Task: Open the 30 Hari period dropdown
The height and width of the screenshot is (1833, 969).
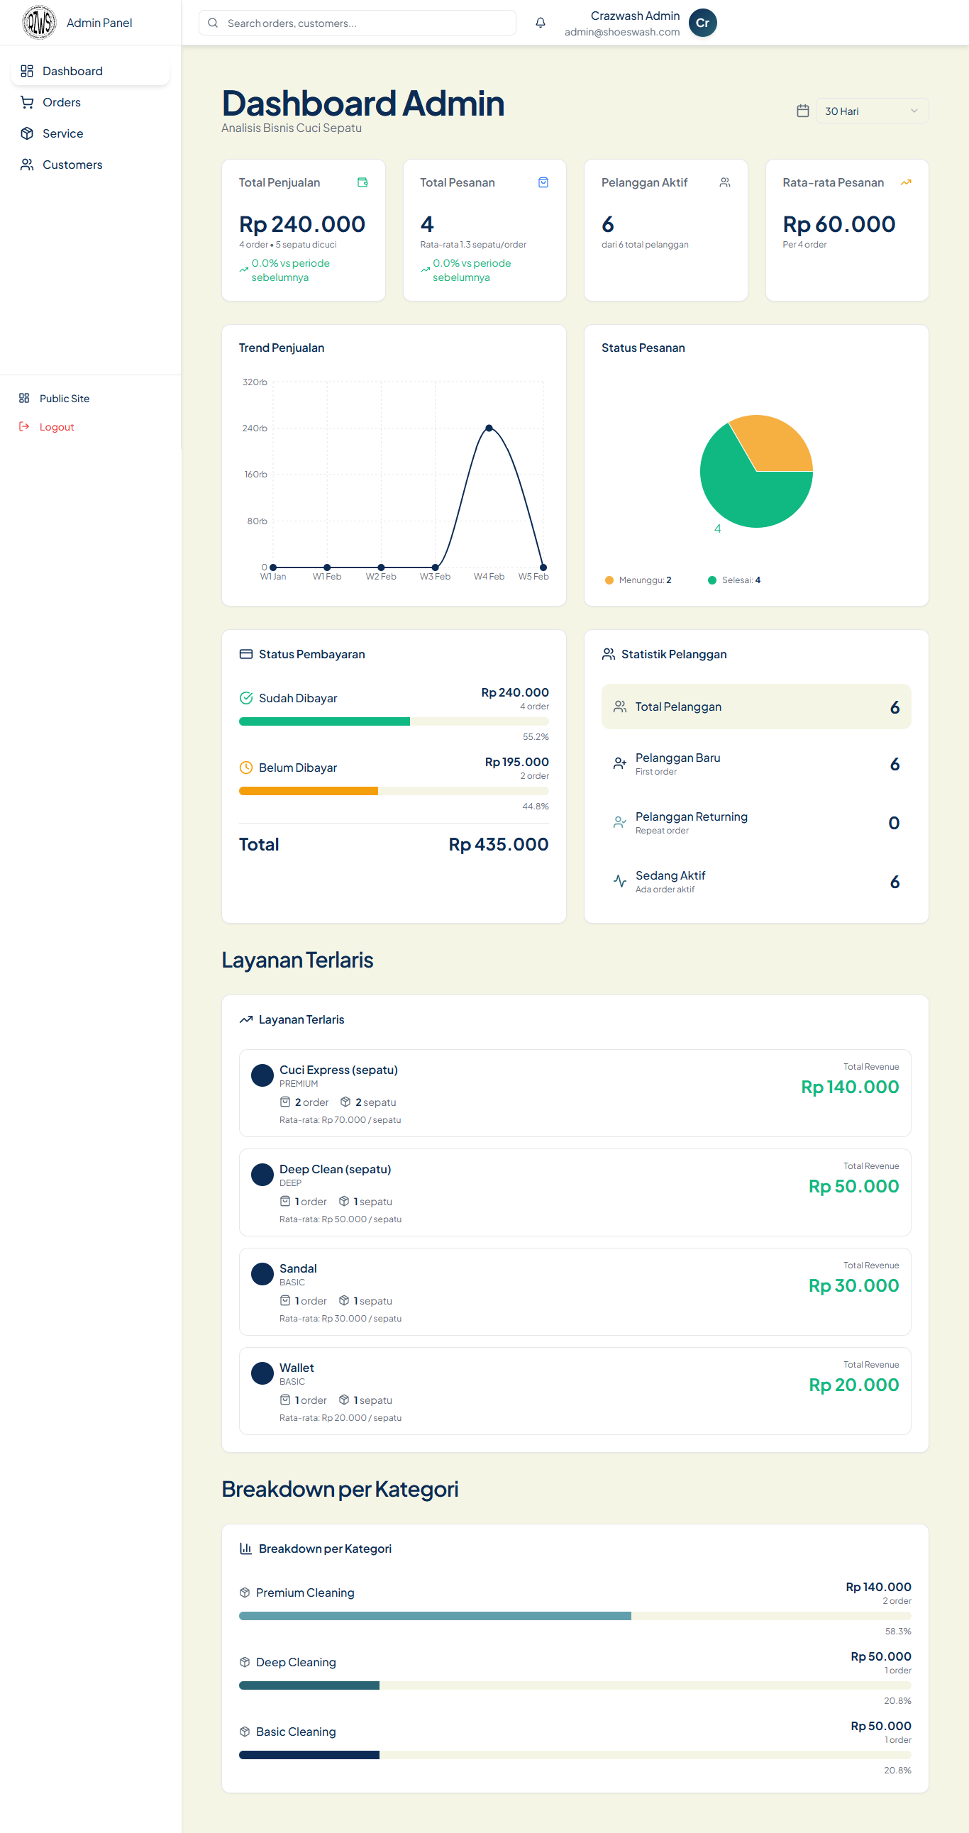Action: point(872,111)
